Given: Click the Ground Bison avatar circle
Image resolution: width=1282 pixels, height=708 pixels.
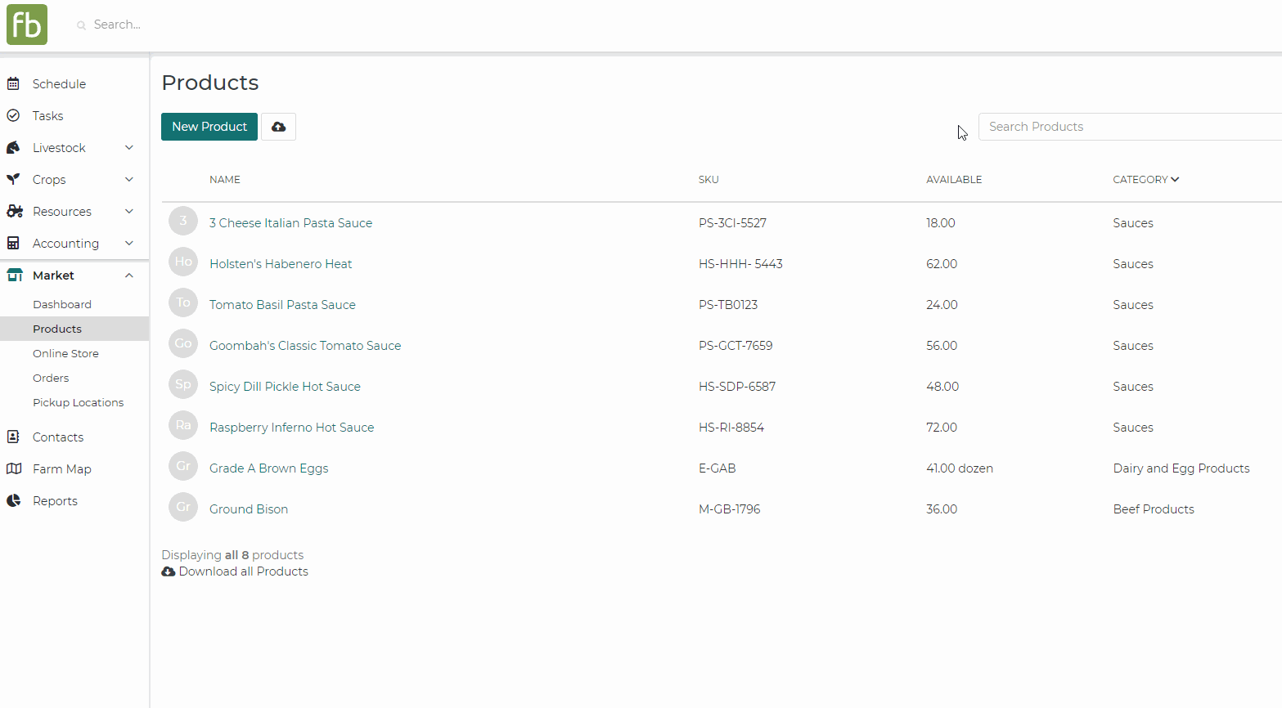Looking at the screenshot, I should point(183,508).
